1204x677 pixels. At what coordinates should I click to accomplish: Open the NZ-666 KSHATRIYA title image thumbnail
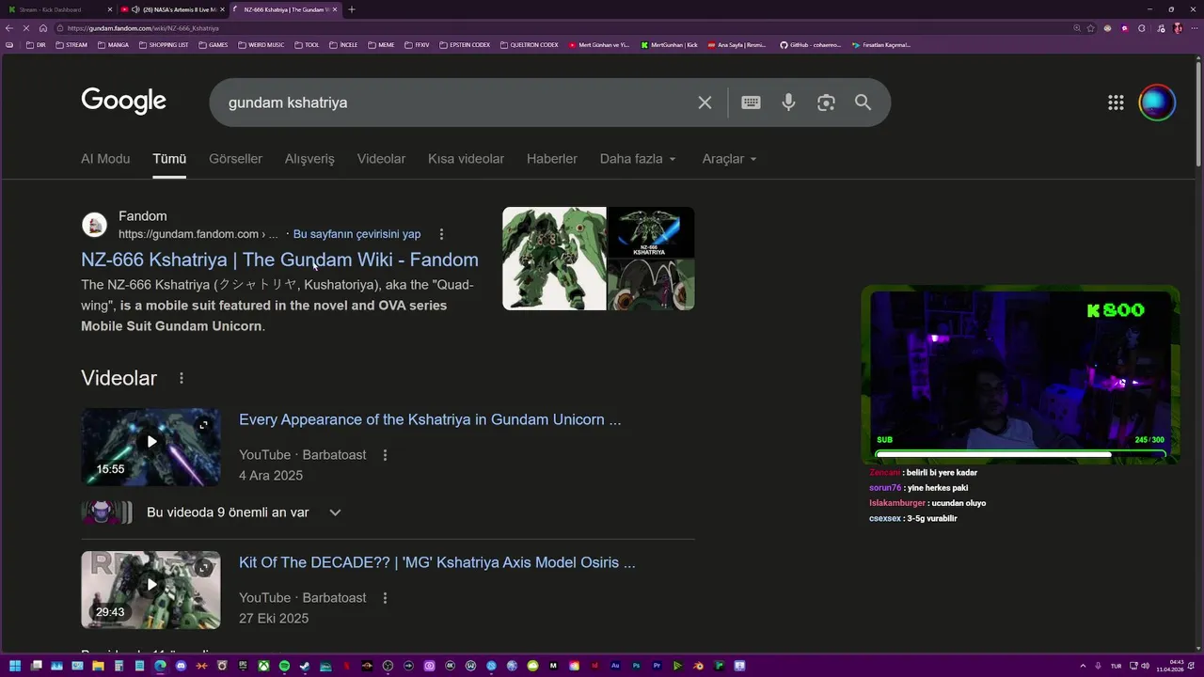click(x=651, y=232)
